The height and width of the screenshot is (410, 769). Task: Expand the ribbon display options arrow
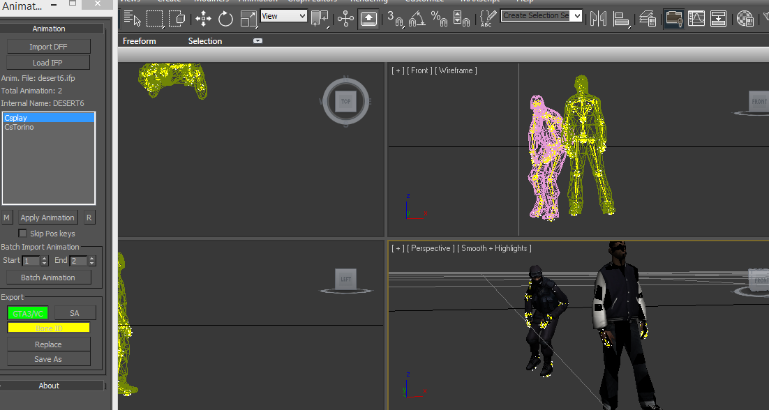pos(257,40)
